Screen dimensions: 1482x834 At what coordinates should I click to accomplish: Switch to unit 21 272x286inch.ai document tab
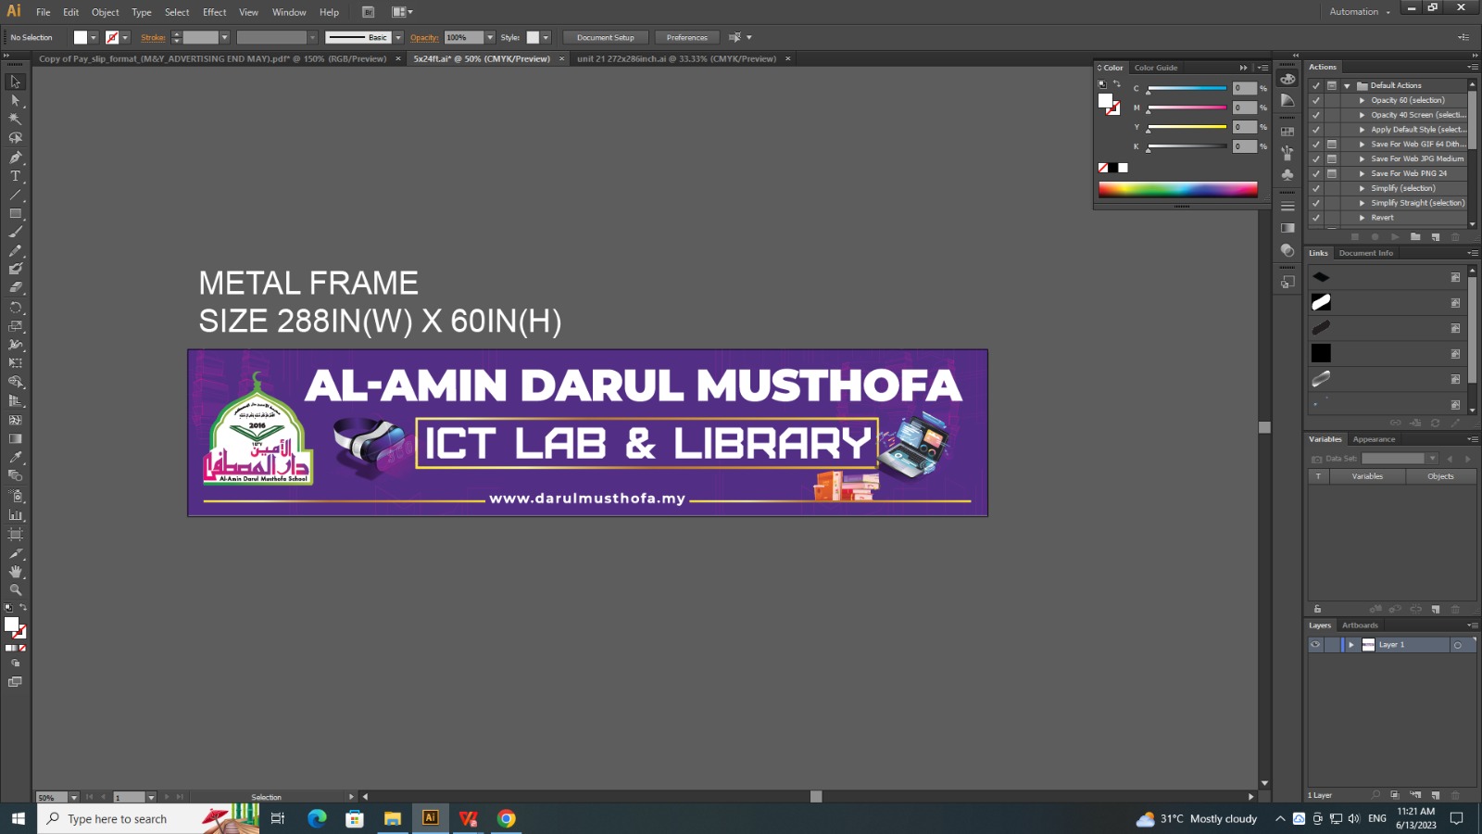click(676, 58)
